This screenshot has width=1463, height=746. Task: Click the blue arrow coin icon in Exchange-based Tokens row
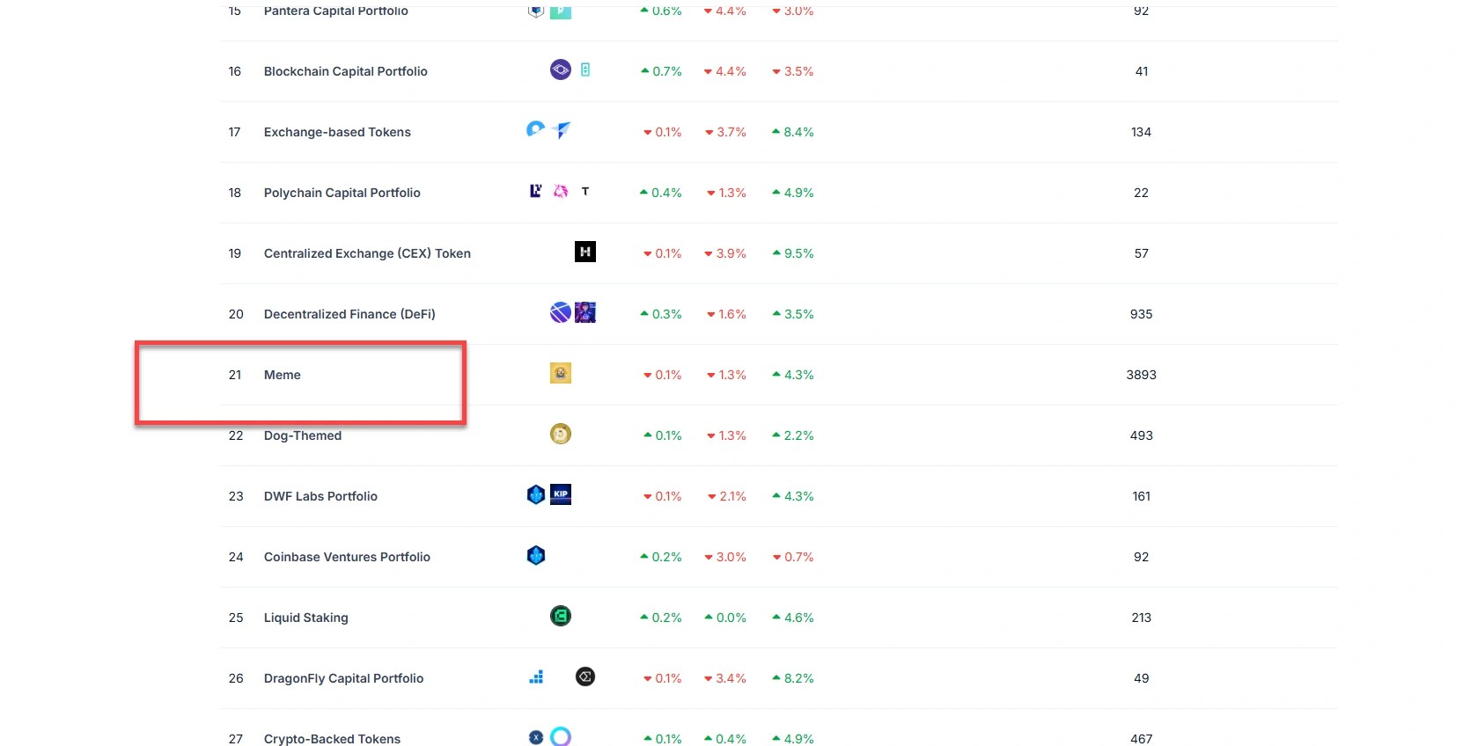coord(561,130)
